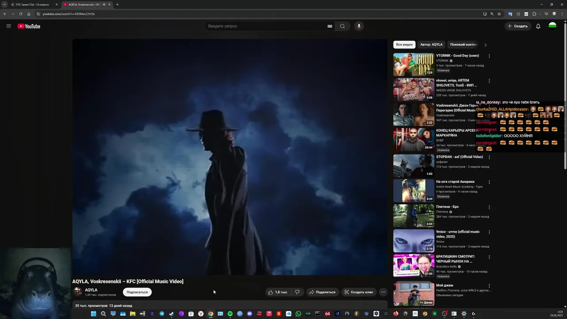Select the Все видео chip
Viewport: 567px width, 319px height.
pyautogui.click(x=404, y=45)
